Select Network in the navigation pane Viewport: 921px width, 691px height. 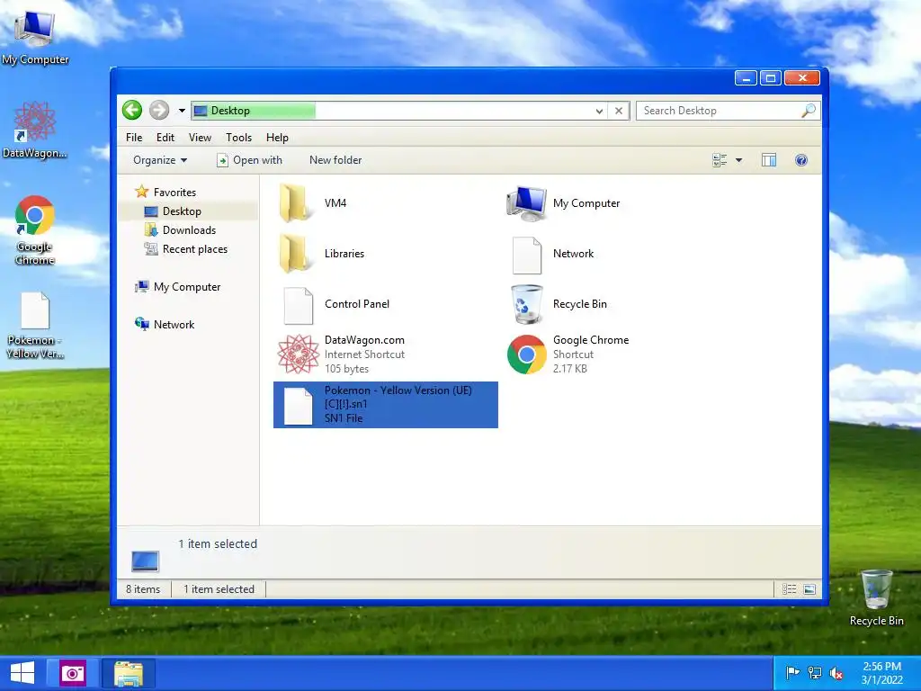[174, 324]
